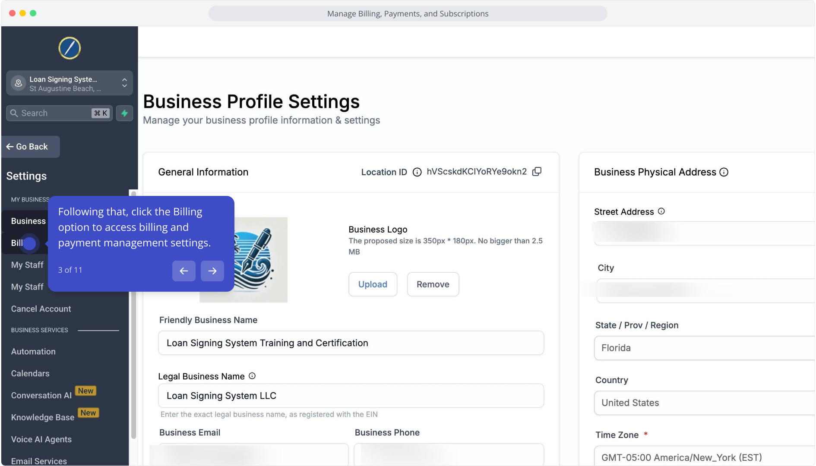Navigate to Calendars settings
Screen dimensions: 816x466
tap(30, 374)
